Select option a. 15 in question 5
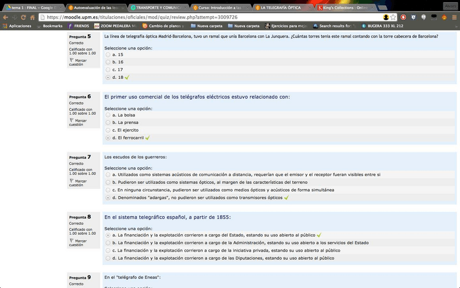 coord(108,55)
